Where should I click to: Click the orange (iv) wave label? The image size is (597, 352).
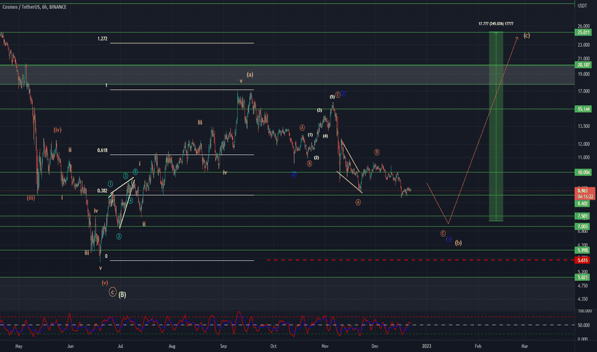[x=58, y=130]
